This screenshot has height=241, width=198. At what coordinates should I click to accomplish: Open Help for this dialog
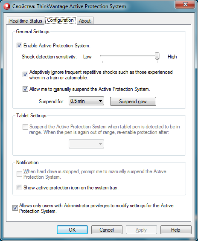[176, 230]
